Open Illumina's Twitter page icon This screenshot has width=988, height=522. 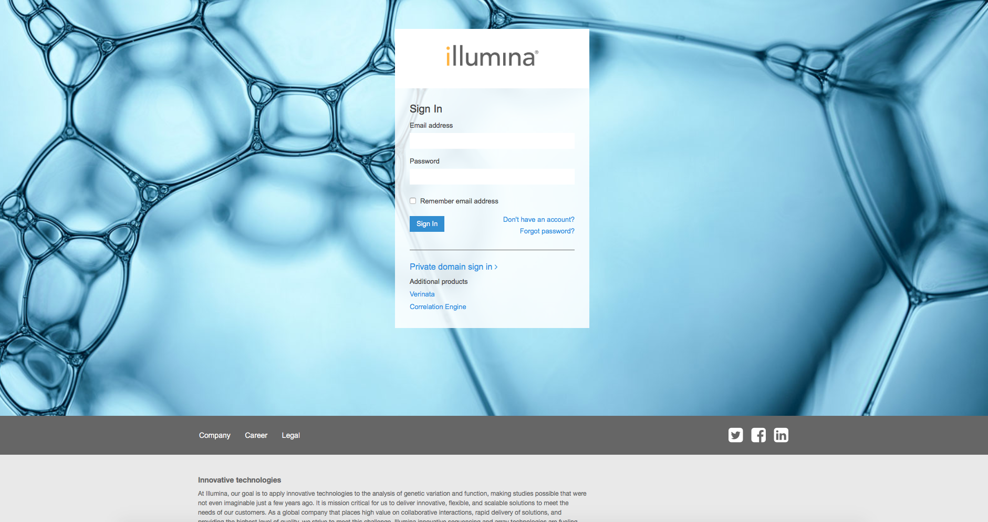[735, 435]
